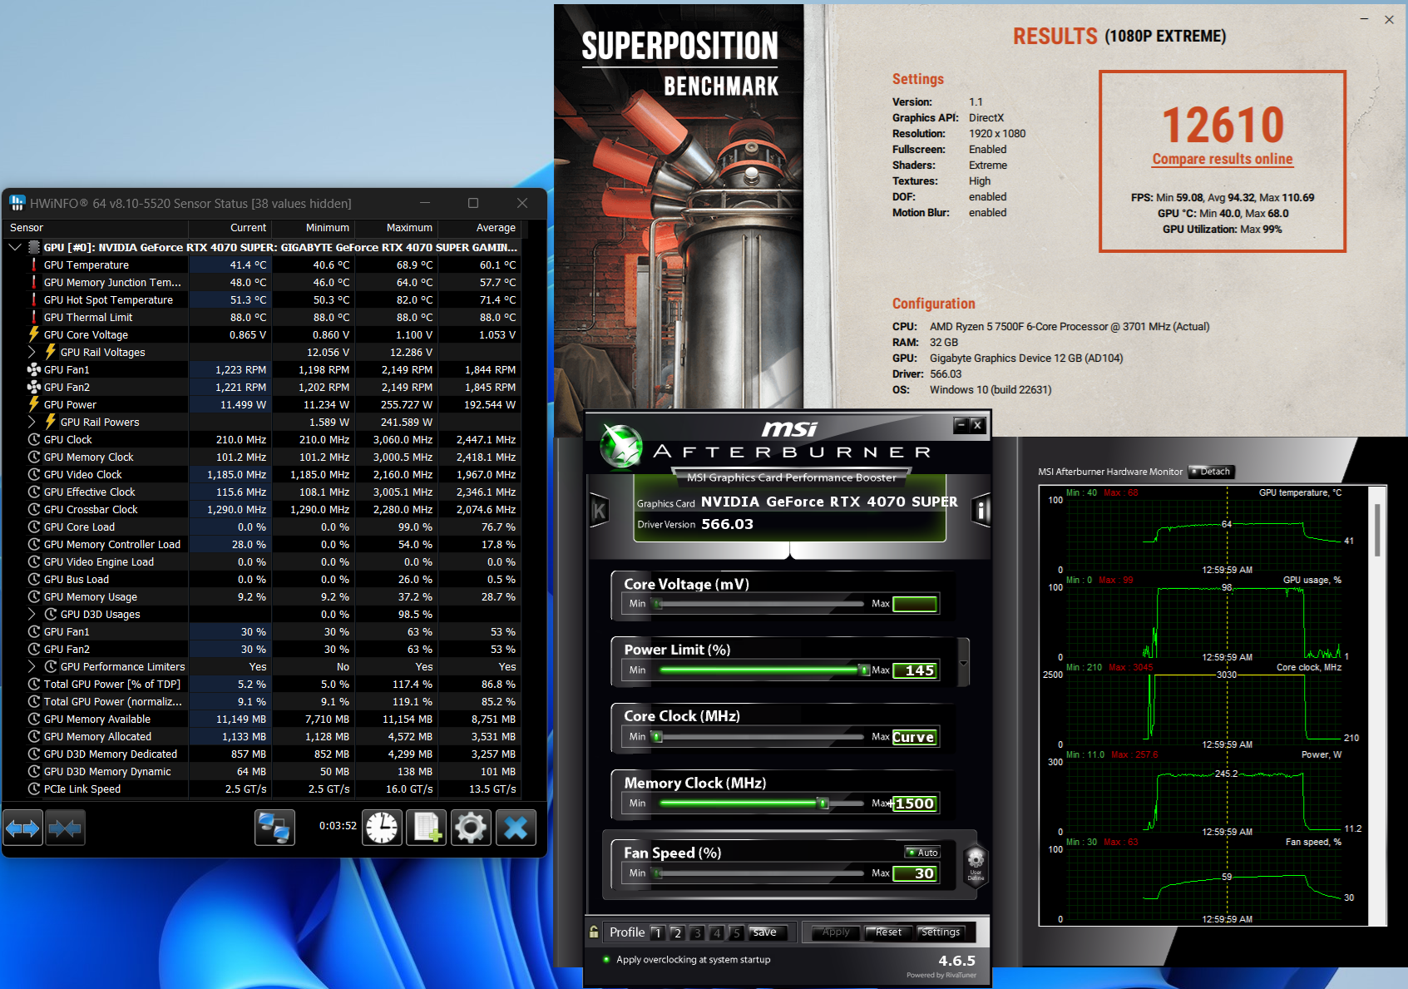Click the Core Voltage slider handle

click(658, 604)
